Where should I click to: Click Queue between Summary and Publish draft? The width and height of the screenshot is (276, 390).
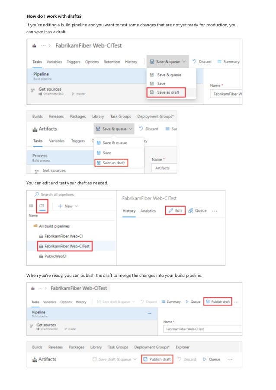click(193, 302)
